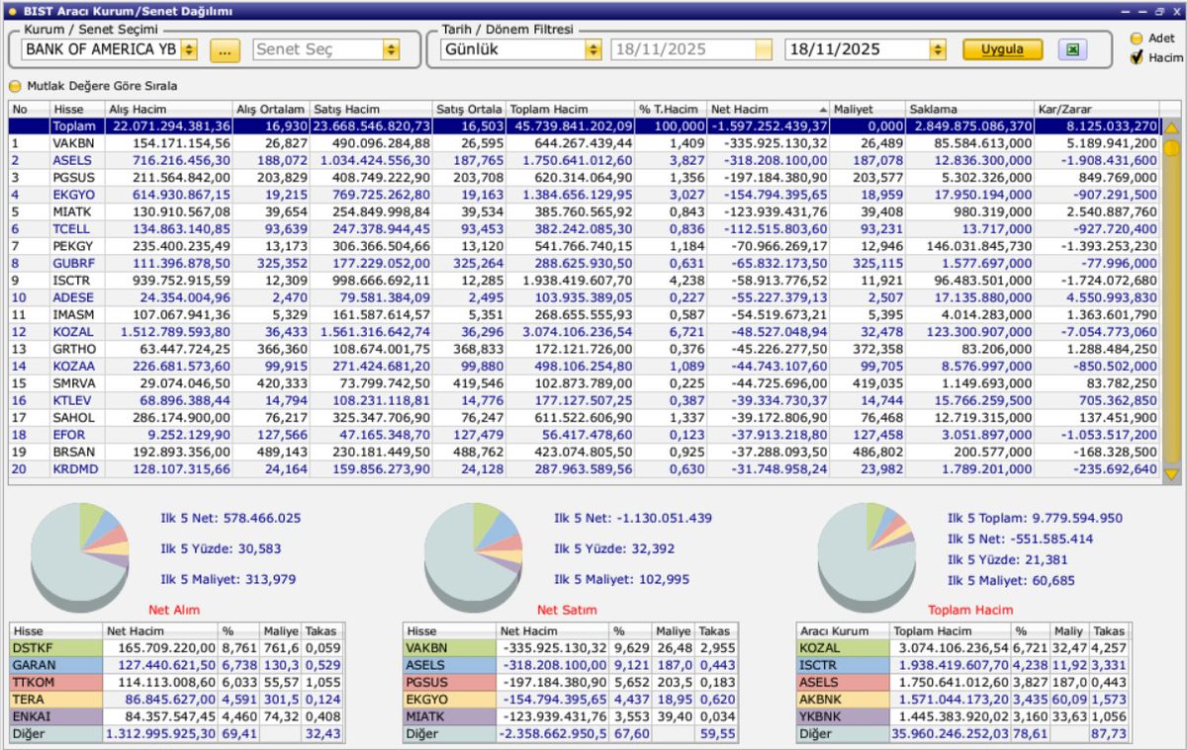Open the end date 18/11/2025 dropdown
1187x750 pixels.
(937, 49)
